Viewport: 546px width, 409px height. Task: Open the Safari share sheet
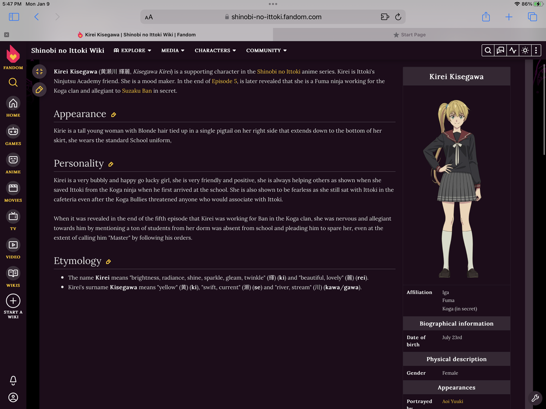(486, 17)
